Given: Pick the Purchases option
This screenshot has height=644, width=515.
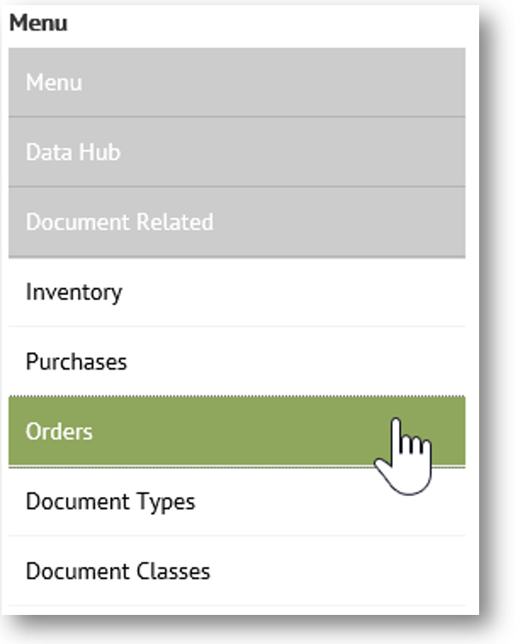Looking at the screenshot, I should click(77, 362).
